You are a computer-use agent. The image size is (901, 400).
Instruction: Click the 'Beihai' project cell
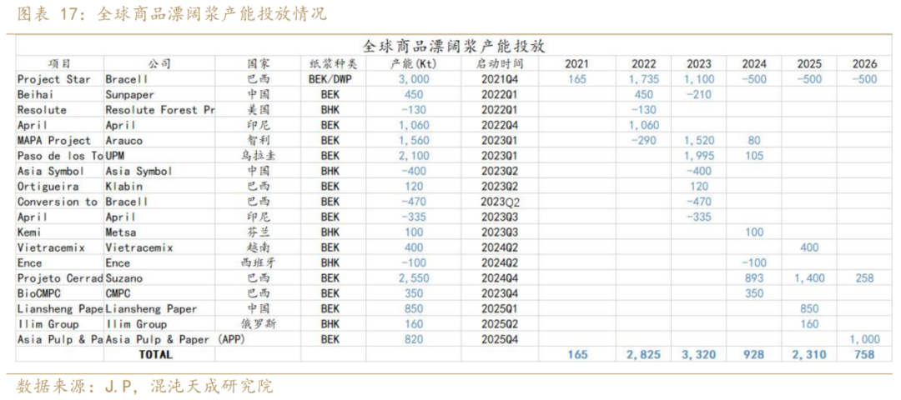pyautogui.click(x=36, y=95)
